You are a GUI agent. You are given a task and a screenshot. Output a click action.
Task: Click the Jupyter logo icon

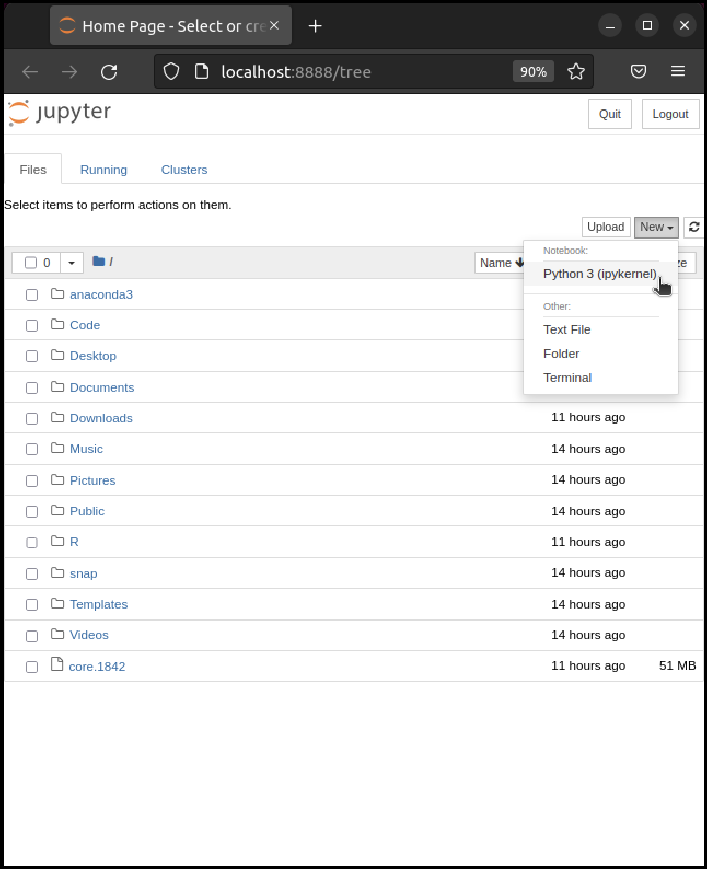[x=19, y=113]
